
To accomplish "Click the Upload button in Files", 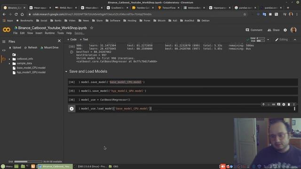I will point(15,47).
